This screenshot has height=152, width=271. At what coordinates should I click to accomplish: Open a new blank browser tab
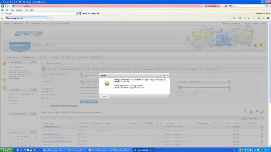coord(49,18)
